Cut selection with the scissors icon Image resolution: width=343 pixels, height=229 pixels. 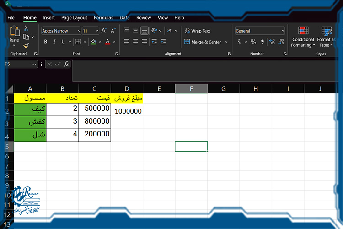click(x=26, y=28)
